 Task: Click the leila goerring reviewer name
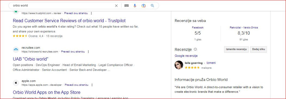click(194, 63)
